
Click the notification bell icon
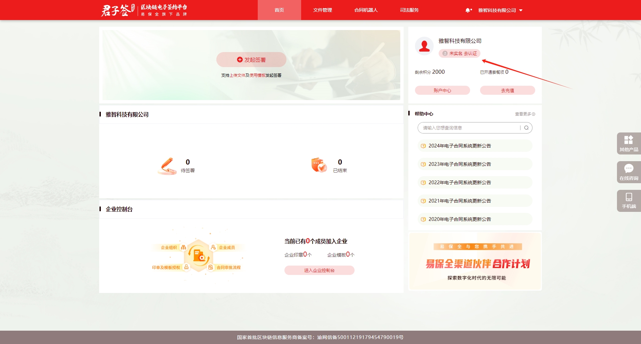pos(468,10)
